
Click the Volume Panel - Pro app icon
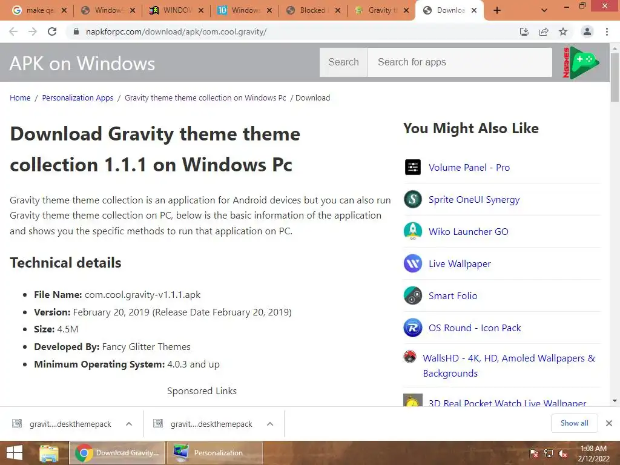(x=413, y=167)
